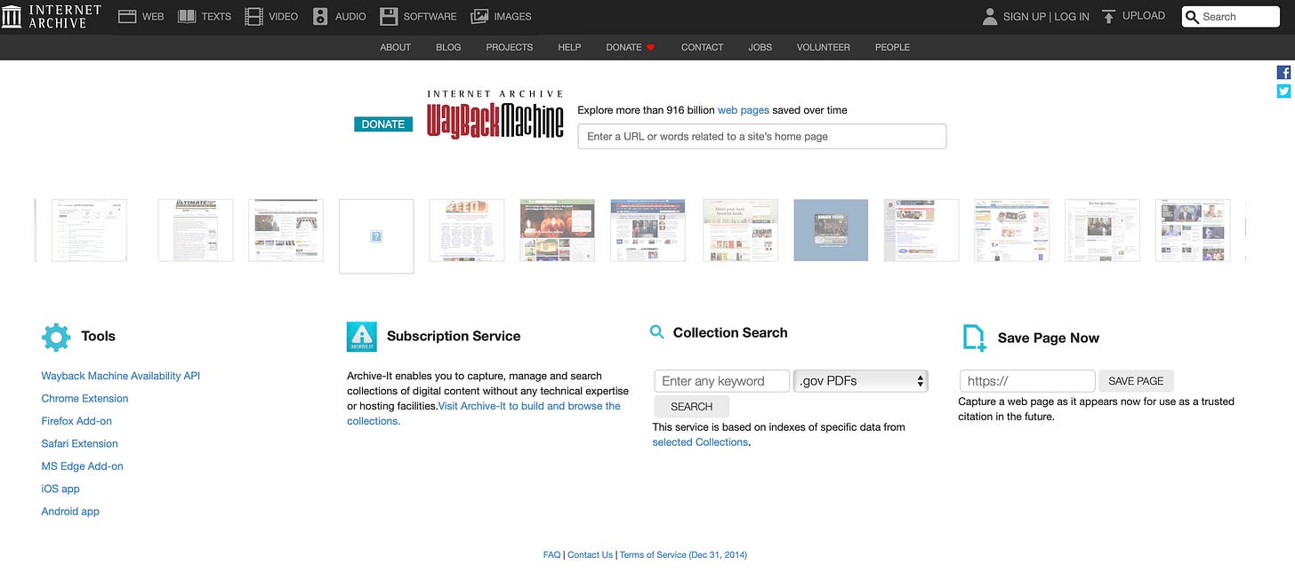The height and width of the screenshot is (573, 1295).
Task: Click the SAVE PAGE button
Action: 1137,381
